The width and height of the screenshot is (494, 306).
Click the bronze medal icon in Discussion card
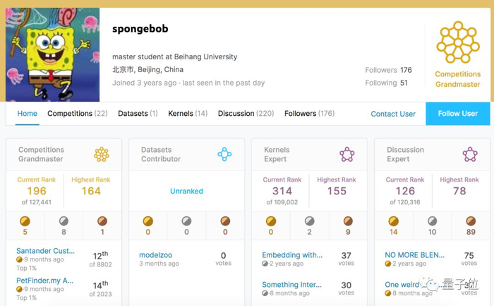[x=470, y=221]
